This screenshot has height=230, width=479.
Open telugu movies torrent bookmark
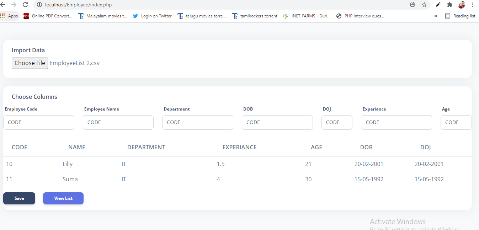pyautogui.click(x=202, y=16)
